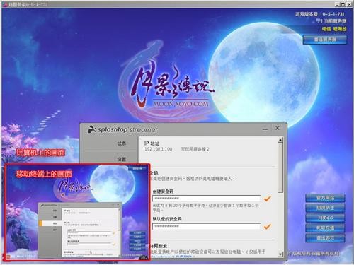Open the 官方网站 button in the game
This screenshot has width=354, height=265.
325,198
